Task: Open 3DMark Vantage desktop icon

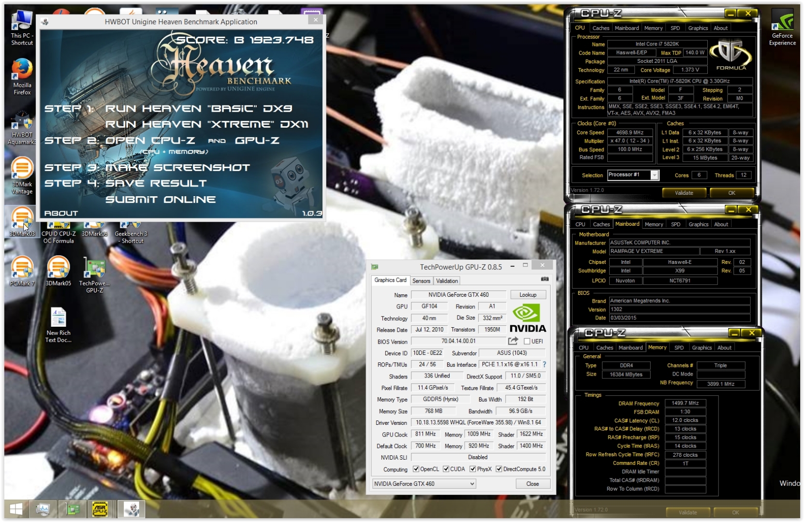Action: [x=22, y=176]
